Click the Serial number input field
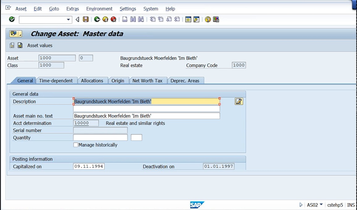Image resolution: width=357 pixels, height=210 pixels. [100, 130]
